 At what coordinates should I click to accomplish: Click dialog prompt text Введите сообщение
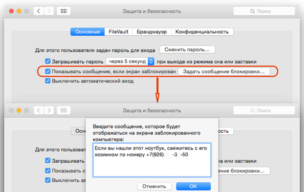[x=146, y=133]
